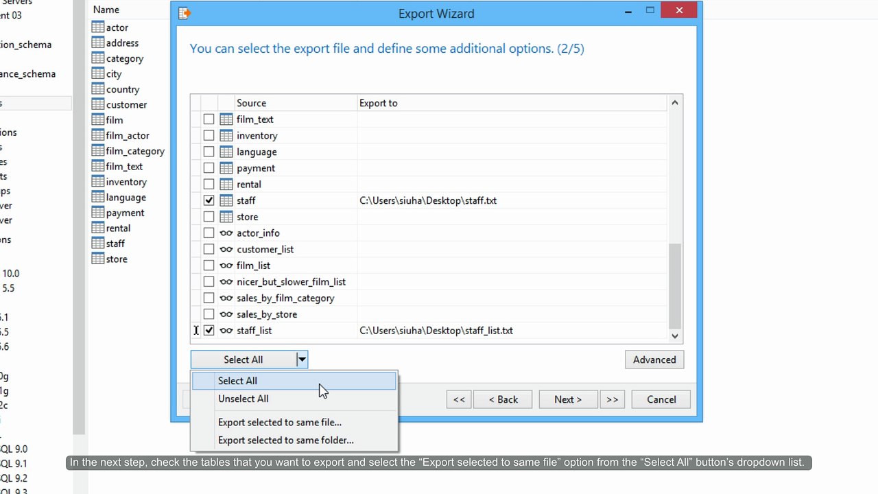Click the film_category table icon in background list

point(98,151)
